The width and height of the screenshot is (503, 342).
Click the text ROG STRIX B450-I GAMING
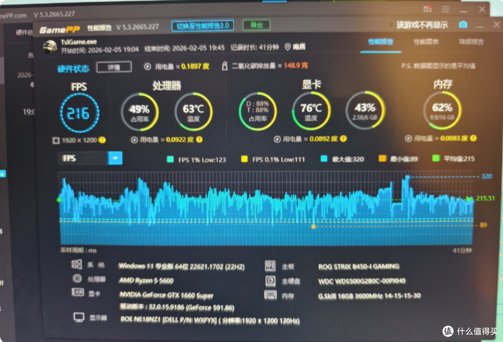pyautogui.click(x=359, y=266)
